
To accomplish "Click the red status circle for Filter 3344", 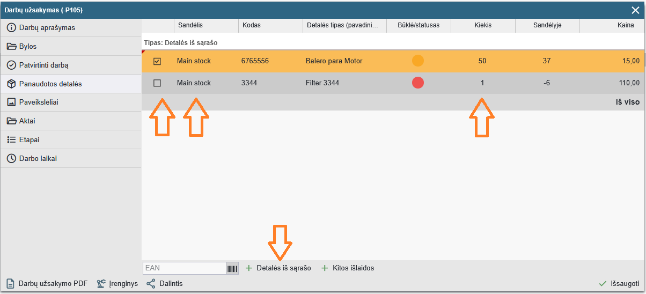I will 418,83.
